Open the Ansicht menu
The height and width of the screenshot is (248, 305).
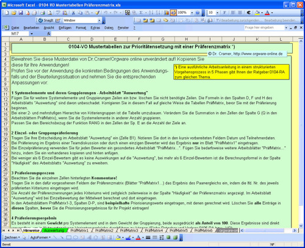pyautogui.click(x=49, y=28)
